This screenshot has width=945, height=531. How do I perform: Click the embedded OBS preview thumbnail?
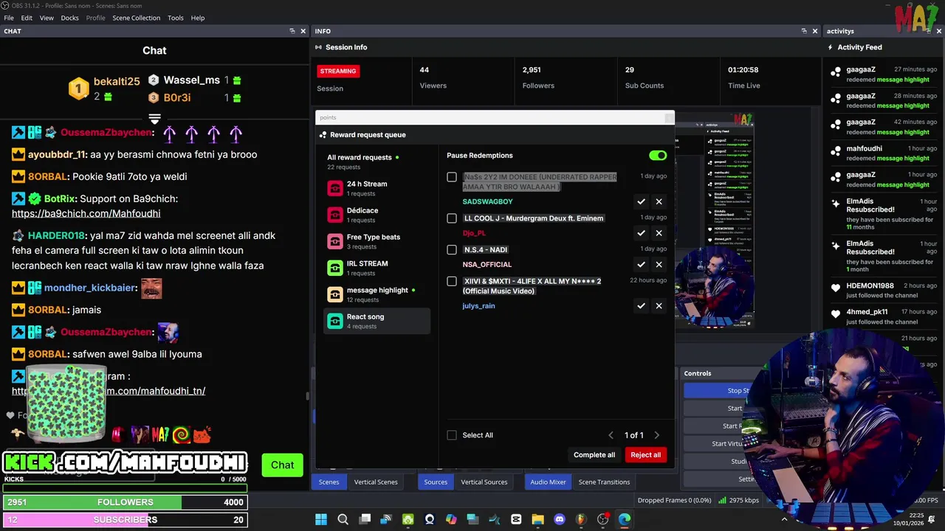tap(715, 221)
